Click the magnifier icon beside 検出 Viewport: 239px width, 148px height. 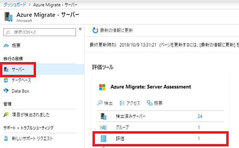click(x=100, y=103)
